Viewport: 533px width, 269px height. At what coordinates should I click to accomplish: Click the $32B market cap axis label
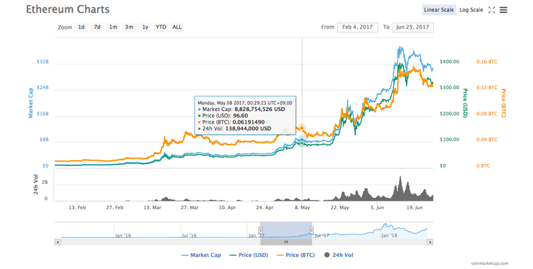(x=43, y=62)
